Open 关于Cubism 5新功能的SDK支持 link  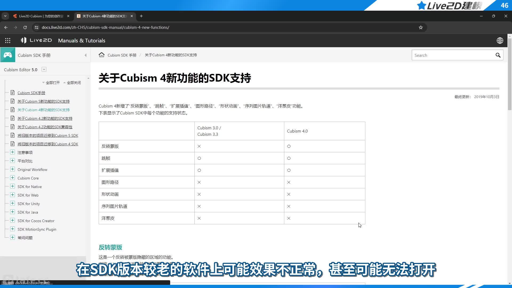[x=43, y=101]
